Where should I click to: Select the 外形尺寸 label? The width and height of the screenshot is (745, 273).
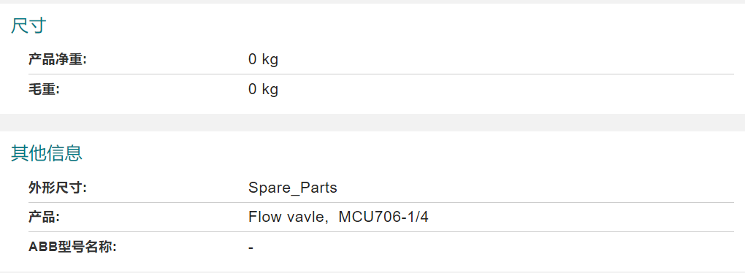(x=58, y=188)
